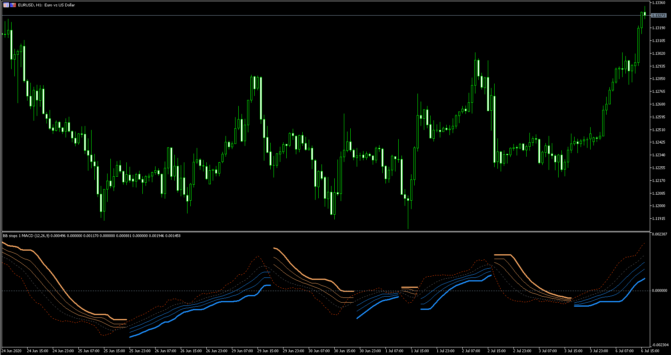Toggle the one-click trading panel icon
The width and height of the screenshot is (671, 355).
13,5
